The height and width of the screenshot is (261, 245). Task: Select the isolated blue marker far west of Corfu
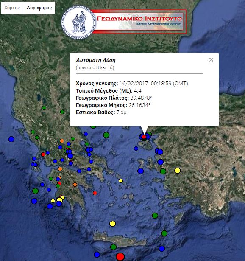coord(11,139)
